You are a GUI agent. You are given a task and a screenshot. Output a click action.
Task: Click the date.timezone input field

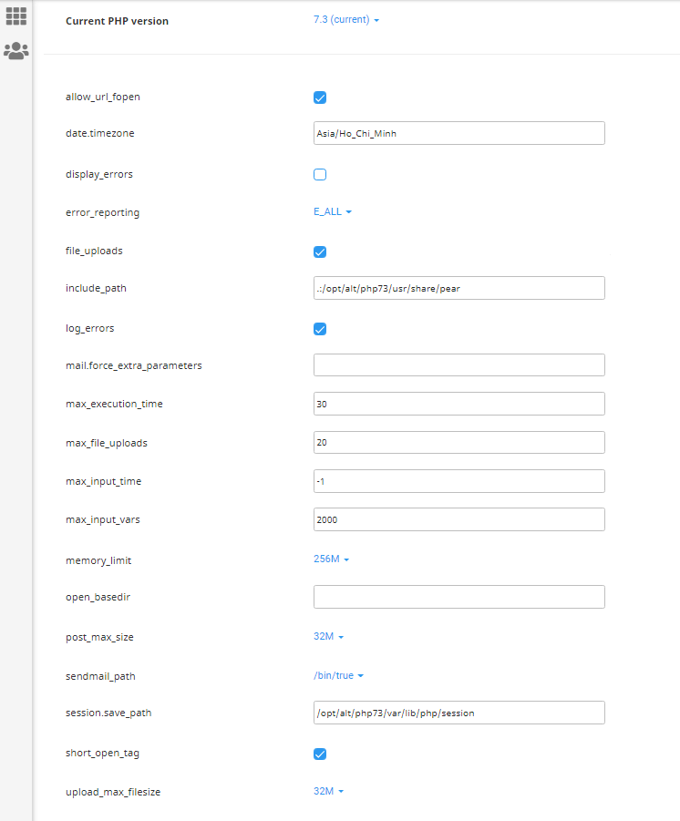458,133
